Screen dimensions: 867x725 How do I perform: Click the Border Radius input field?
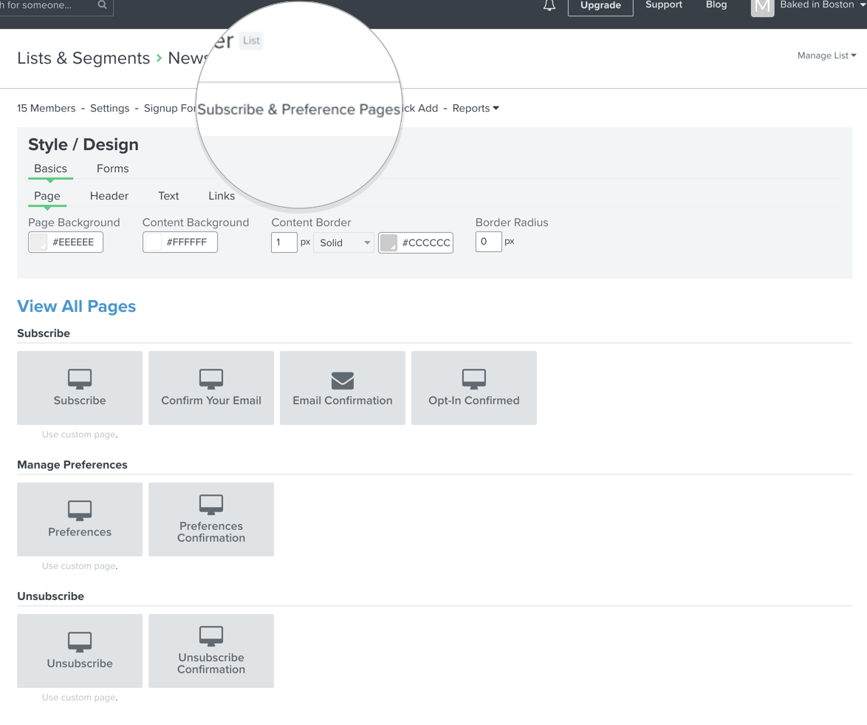pyautogui.click(x=488, y=242)
